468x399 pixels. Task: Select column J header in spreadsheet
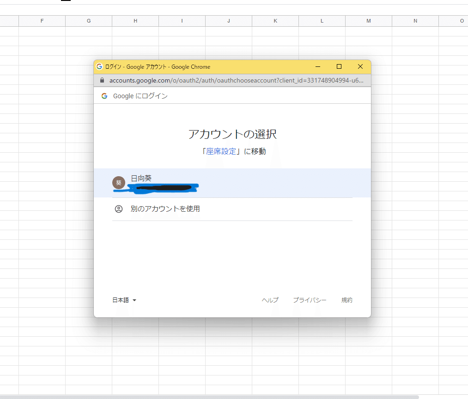(x=229, y=21)
